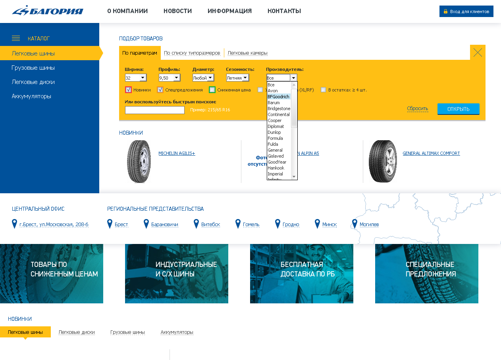Open КОНТАКТЫ menu item

[284, 11]
